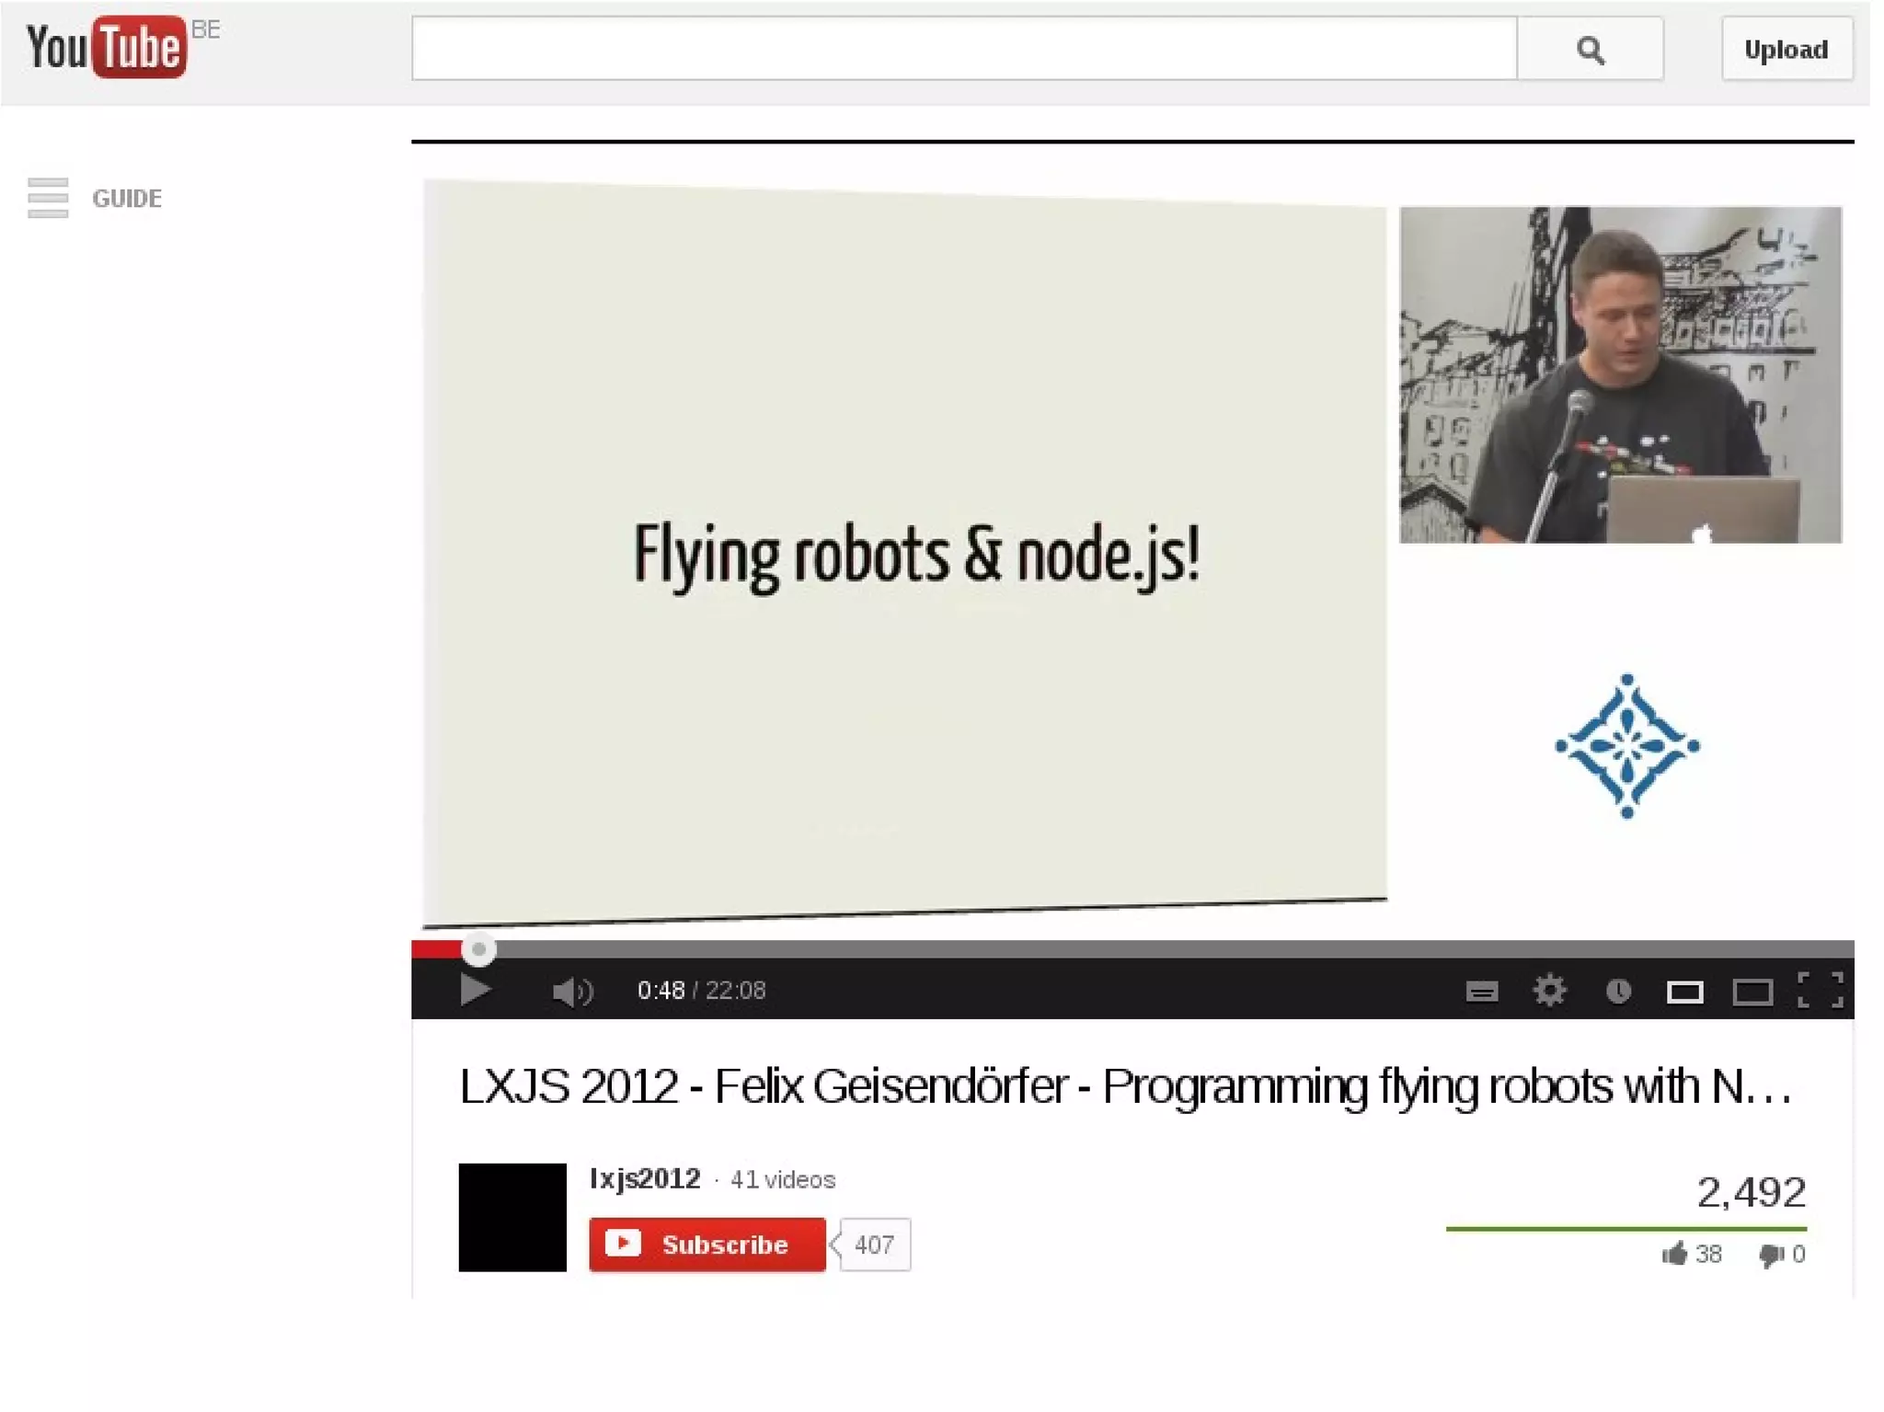1884x1412 pixels.
Task: Click the thumbs up like icon
Action: (1674, 1254)
